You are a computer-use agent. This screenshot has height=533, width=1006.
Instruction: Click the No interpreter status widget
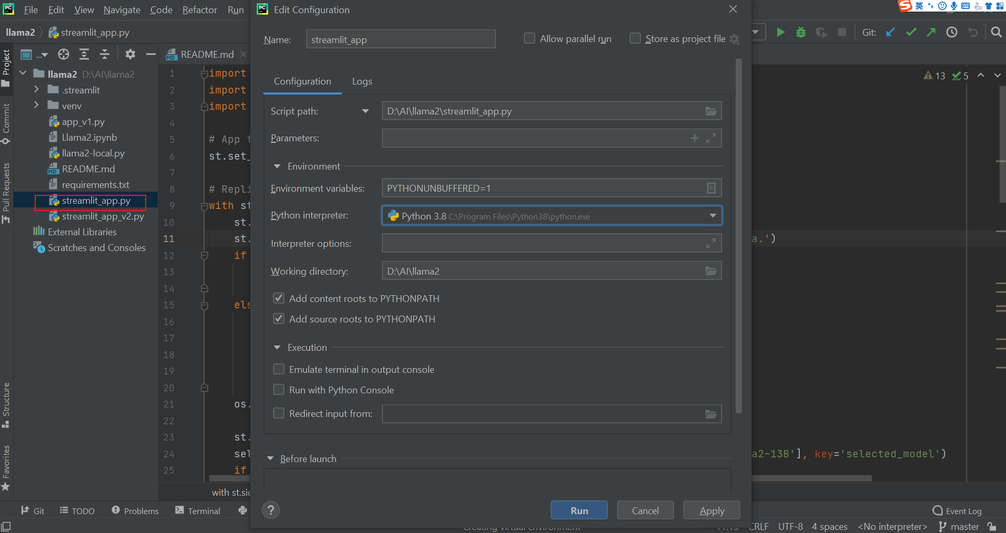click(892, 526)
